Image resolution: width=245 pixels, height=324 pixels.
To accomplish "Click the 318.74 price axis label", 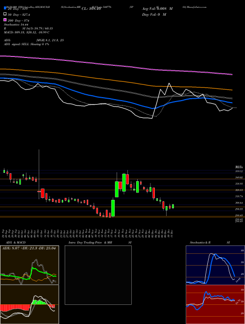I will pos(239,196).
